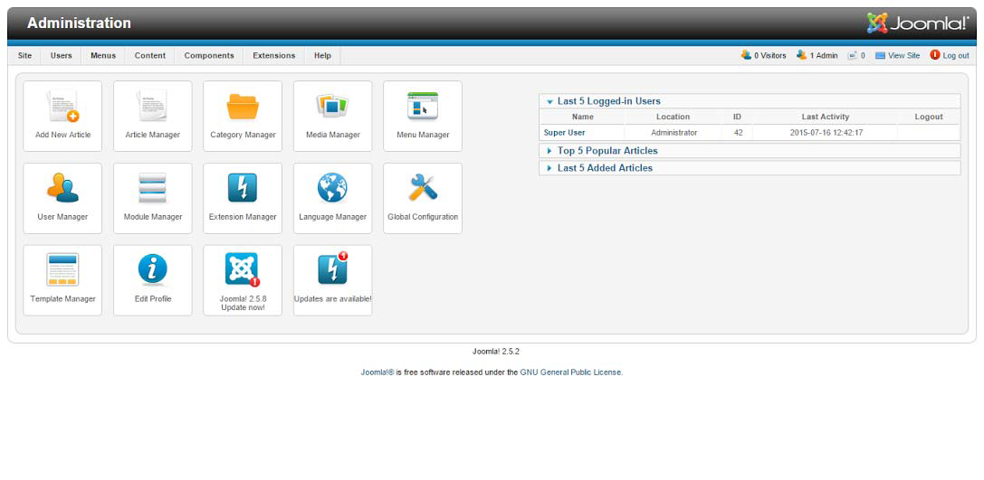984x480 pixels.
Task: Open the Article Manager icon
Action: click(152, 106)
